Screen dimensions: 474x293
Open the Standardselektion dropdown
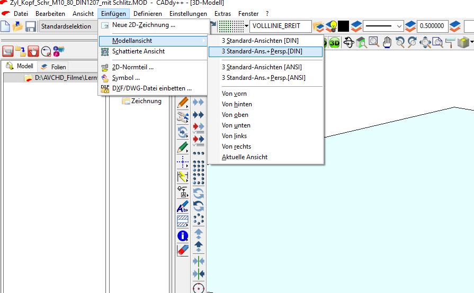69,26
